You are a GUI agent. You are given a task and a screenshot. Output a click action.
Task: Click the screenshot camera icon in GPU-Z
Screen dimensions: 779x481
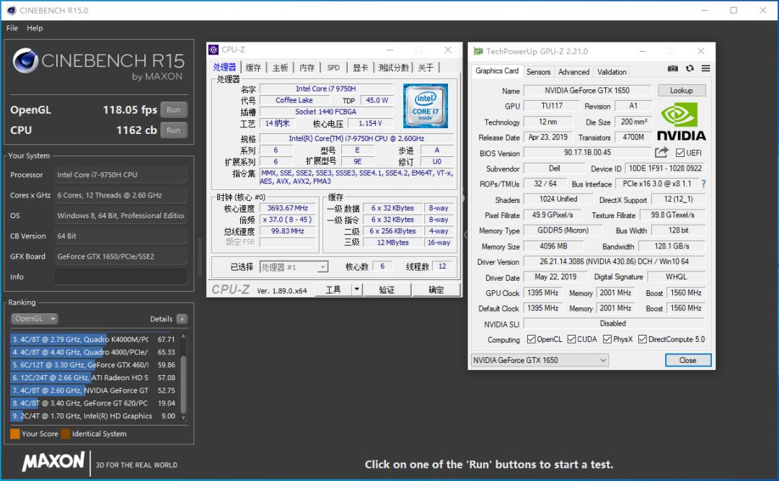coord(672,67)
